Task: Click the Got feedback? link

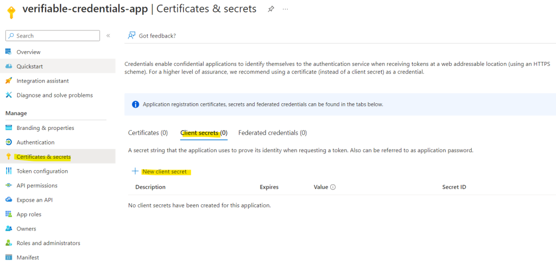Action: pos(157,36)
